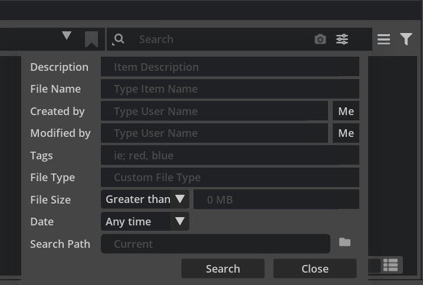423x285 pixels.
Task: Click the Close button
Action: (315, 269)
